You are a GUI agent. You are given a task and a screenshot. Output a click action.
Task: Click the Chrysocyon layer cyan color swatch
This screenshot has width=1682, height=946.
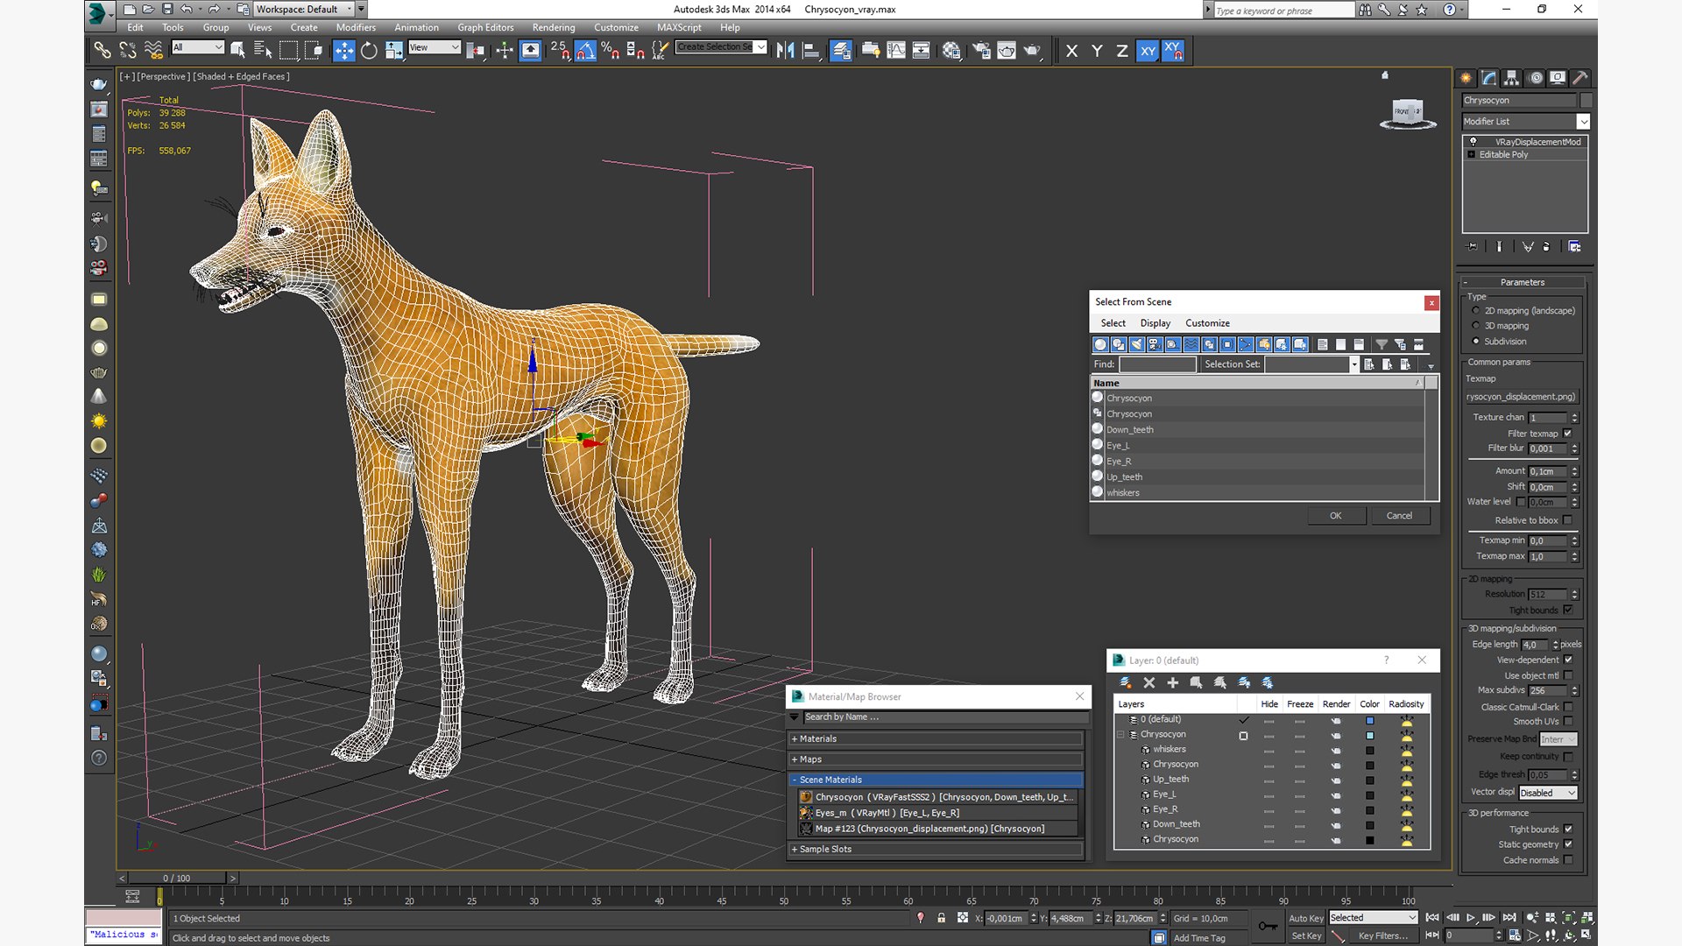pyautogui.click(x=1369, y=735)
